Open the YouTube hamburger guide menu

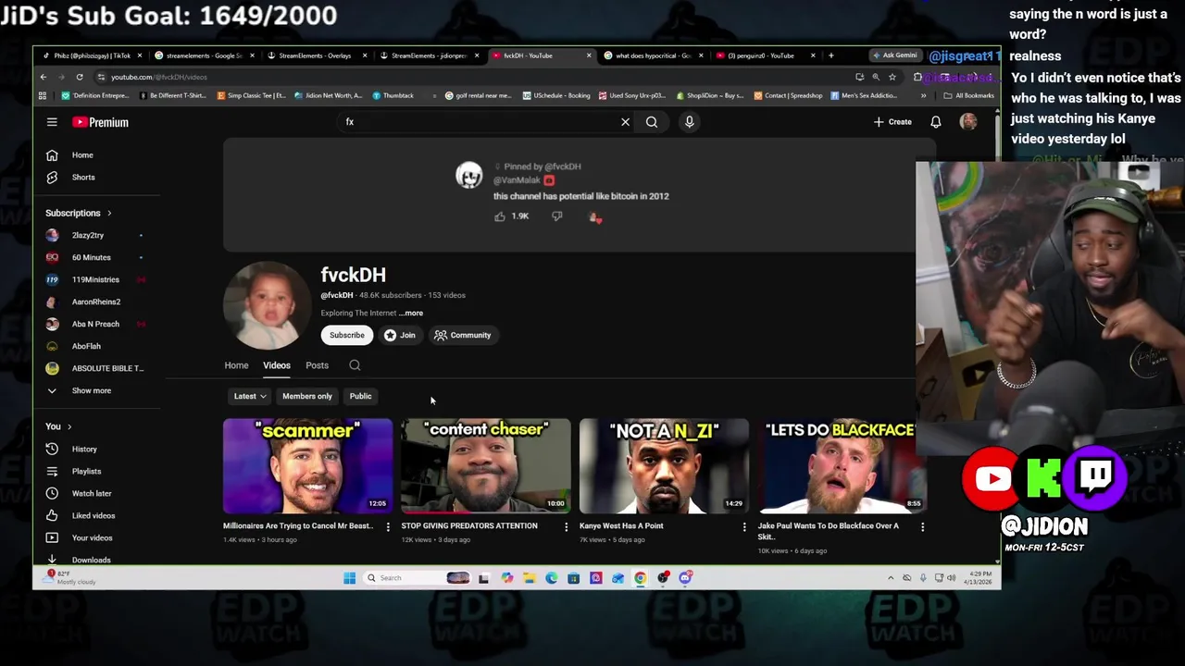pyautogui.click(x=52, y=122)
